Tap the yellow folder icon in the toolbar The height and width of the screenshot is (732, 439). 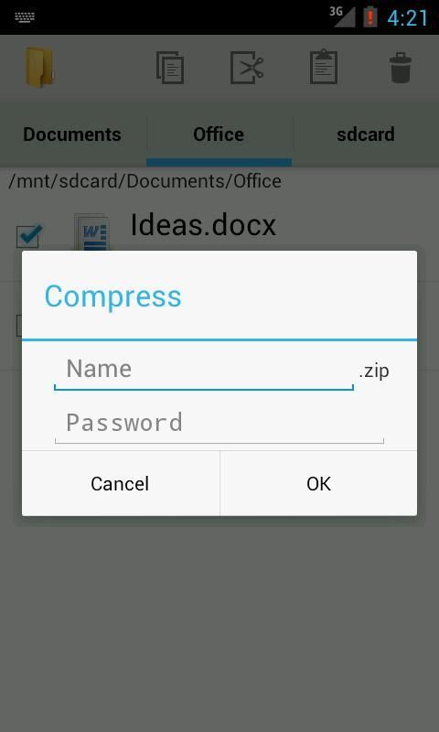point(39,68)
